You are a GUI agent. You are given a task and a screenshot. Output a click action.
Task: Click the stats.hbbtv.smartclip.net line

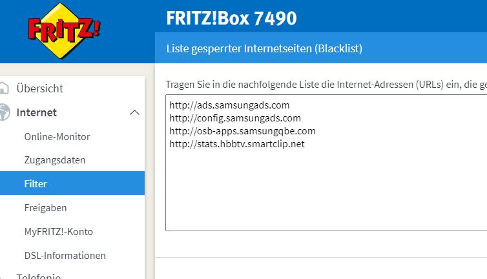237,144
